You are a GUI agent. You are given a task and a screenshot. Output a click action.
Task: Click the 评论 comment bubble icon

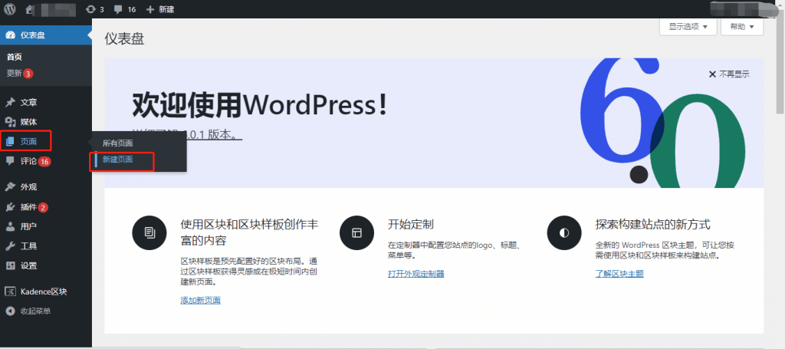tap(10, 161)
